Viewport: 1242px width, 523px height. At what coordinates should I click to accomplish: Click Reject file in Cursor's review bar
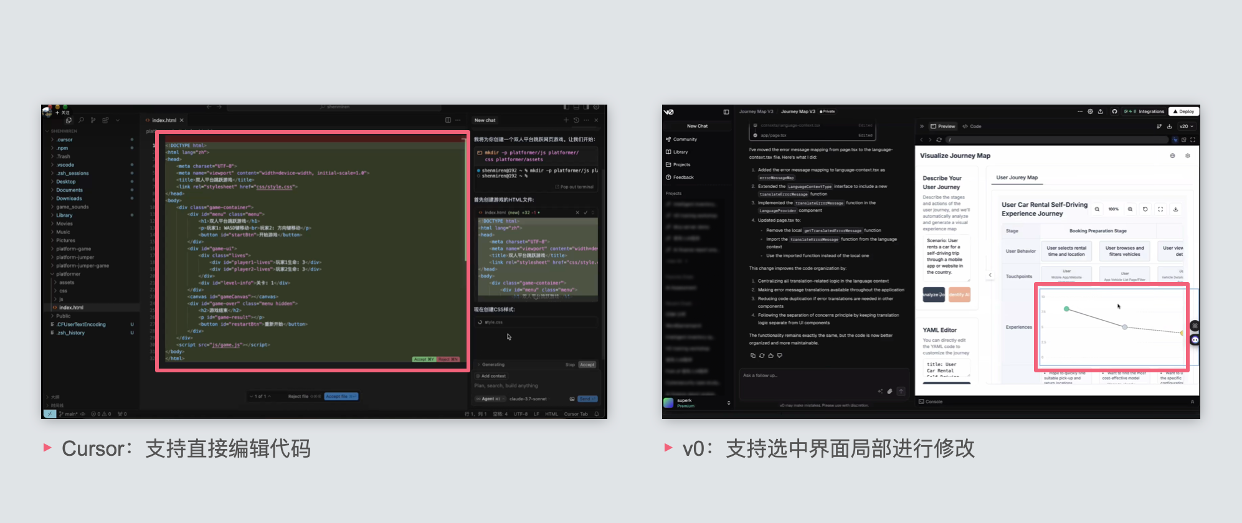pos(305,396)
